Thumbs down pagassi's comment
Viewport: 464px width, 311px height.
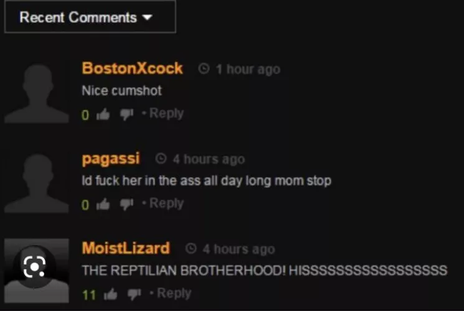pyautogui.click(x=126, y=204)
